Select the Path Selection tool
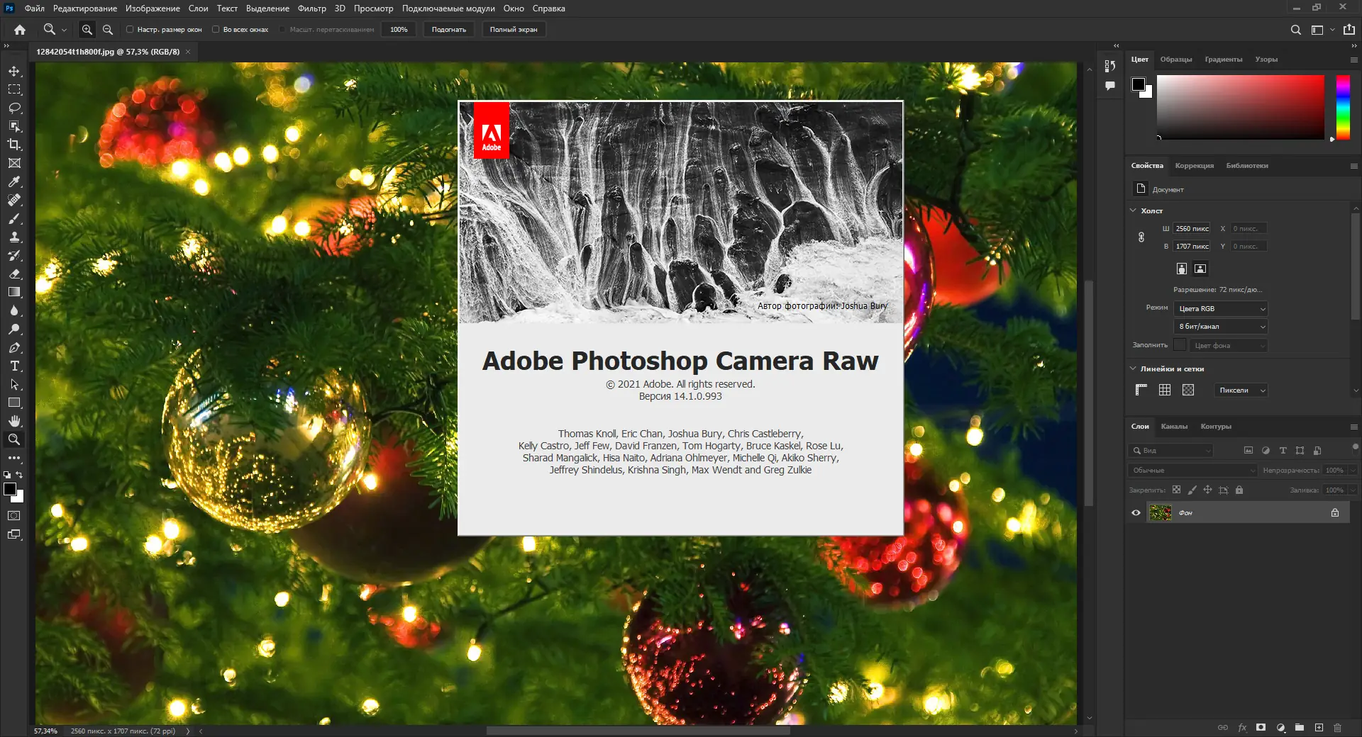 14,385
